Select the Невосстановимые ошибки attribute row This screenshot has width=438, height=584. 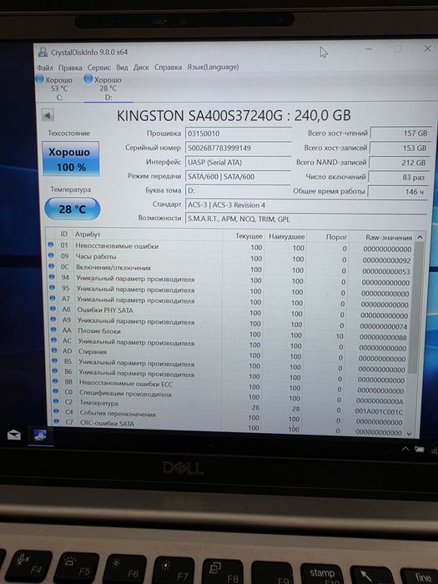click(230, 247)
